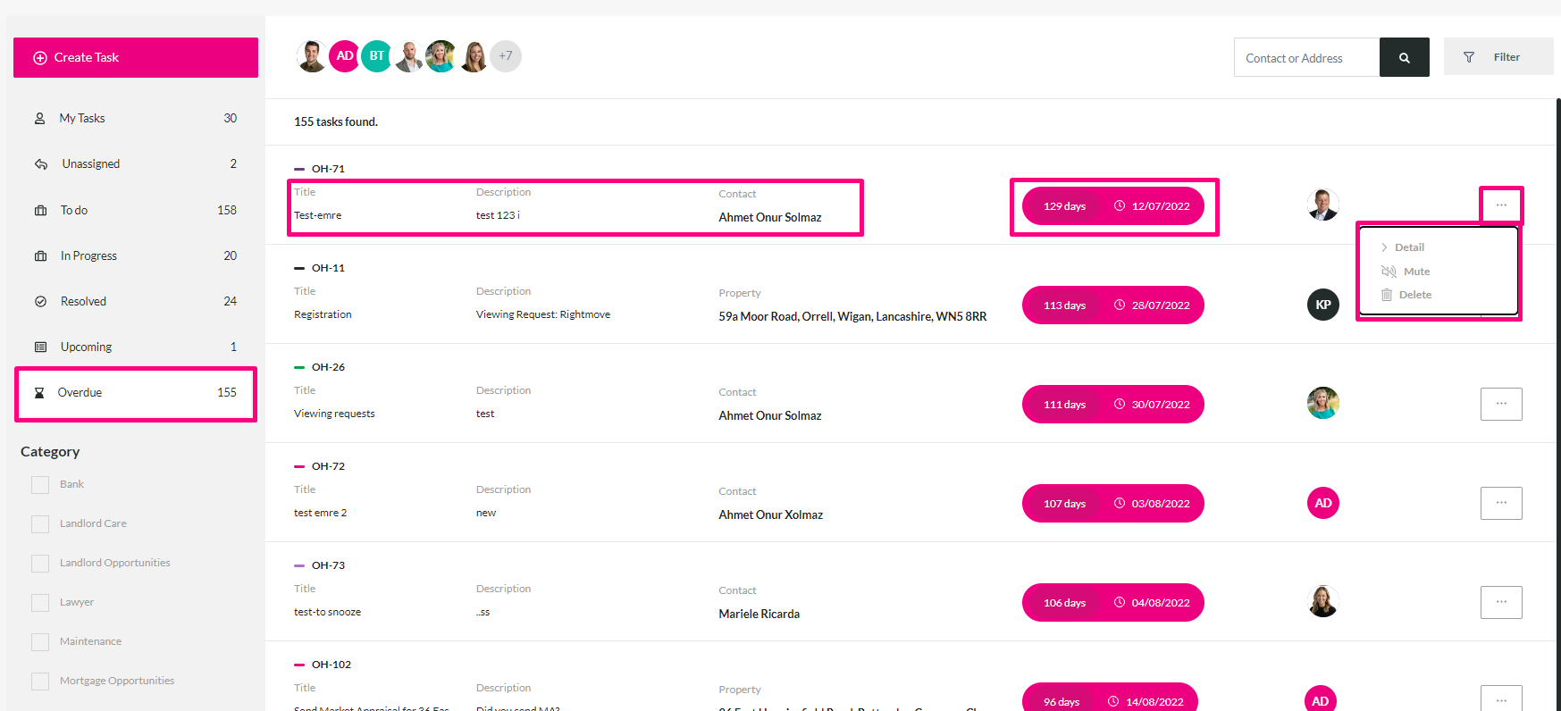Click the assignee photo for OH-73
The height and width of the screenshot is (711, 1561).
(x=1323, y=601)
